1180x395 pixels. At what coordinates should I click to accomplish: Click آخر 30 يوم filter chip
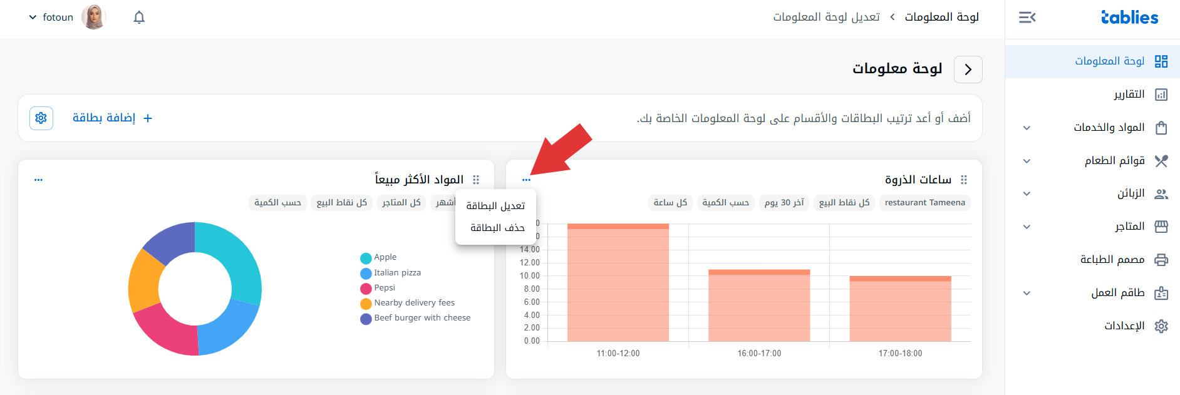click(x=784, y=203)
